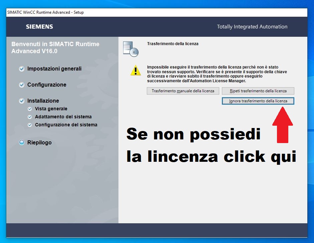Click checkmark icon beside Configurazione

22,85
